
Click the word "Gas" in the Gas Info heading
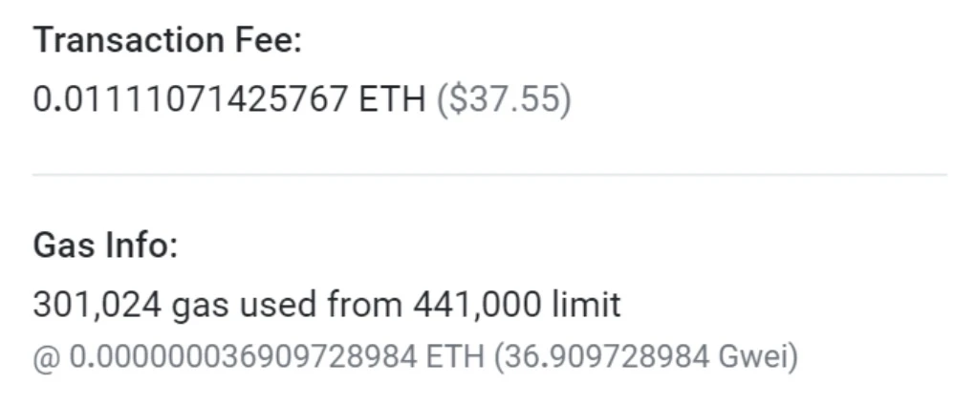pyautogui.click(x=61, y=245)
